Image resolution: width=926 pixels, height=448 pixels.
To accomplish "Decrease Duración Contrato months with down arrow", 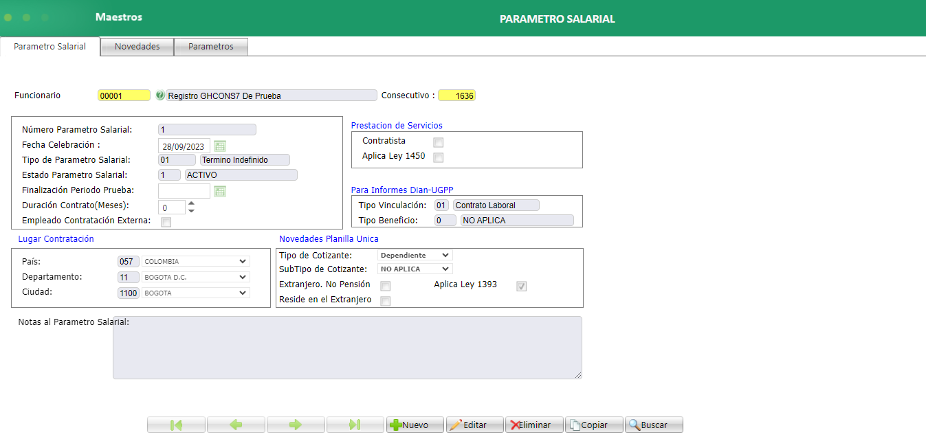I will click(191, 210).
